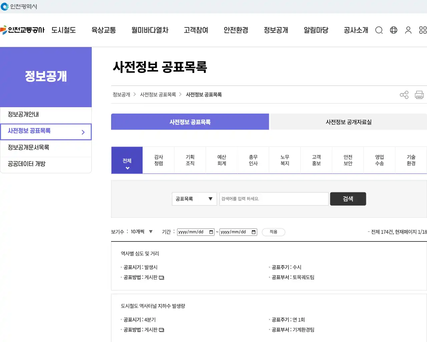Open the 역사별 심도 및 거리 entry
This screenshot has height=342, width=427.
coord(140,254)
